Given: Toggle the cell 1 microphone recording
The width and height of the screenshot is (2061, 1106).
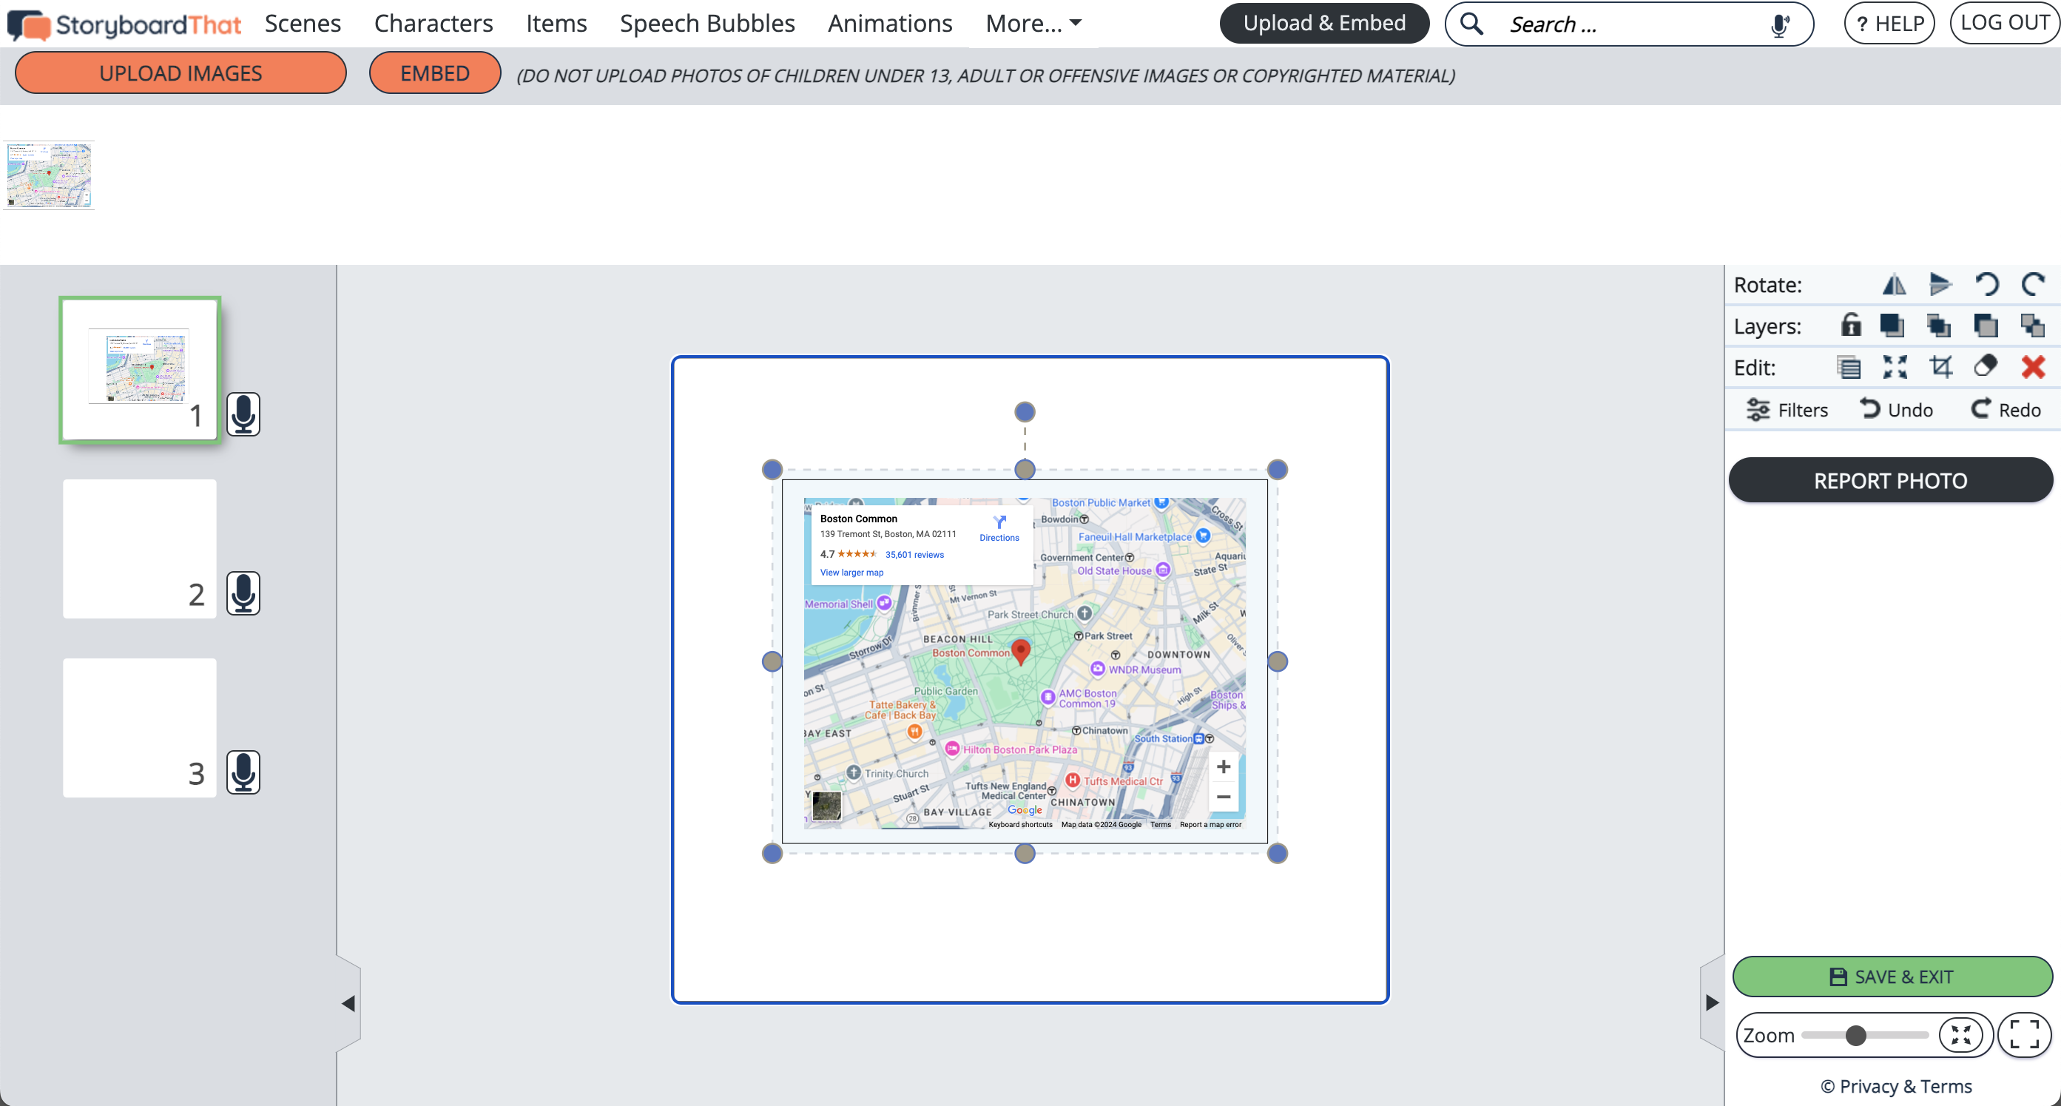Looking at the screenshot, I should (x=243, y=414).
